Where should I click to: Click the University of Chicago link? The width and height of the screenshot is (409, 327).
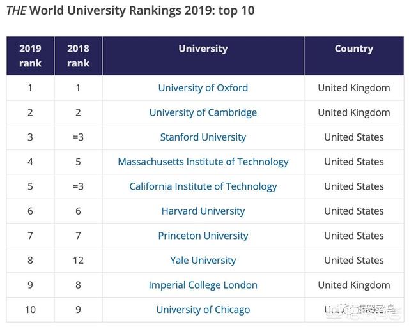[203, 310]
